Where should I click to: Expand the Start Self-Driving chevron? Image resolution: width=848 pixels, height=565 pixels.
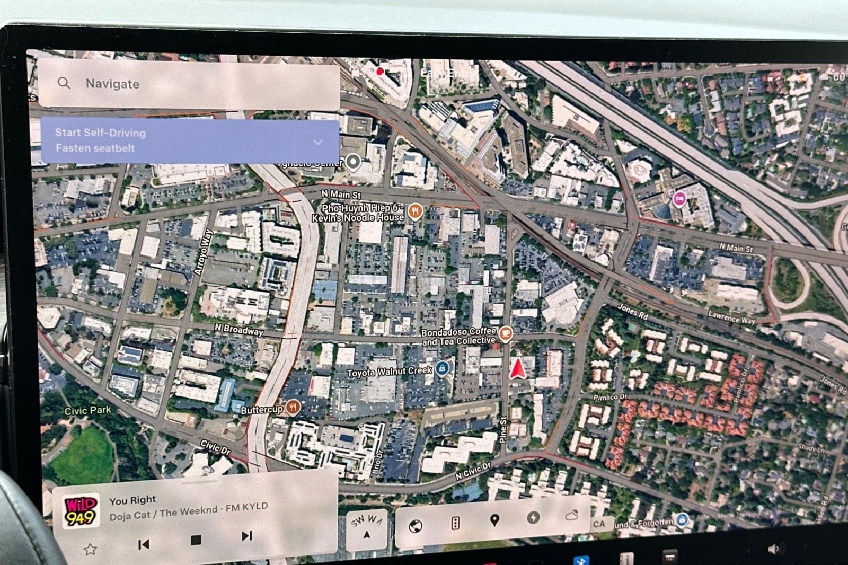(318, 142)
